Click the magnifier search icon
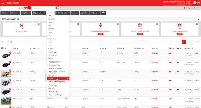Screen dimensions: 201x108 point(20,8)
